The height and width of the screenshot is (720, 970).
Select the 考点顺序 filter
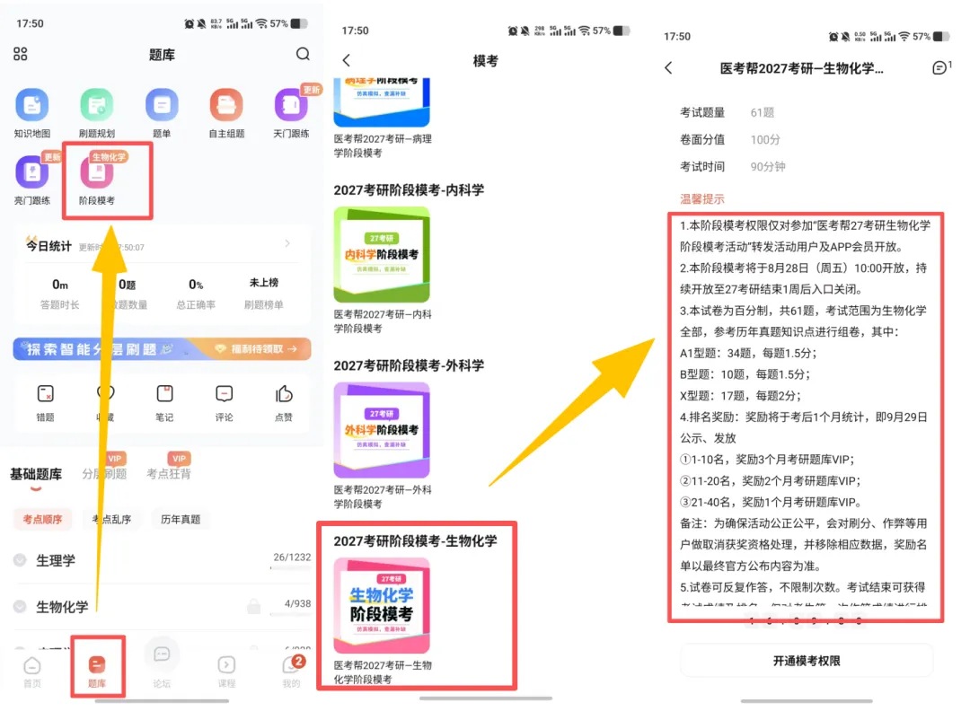(x=43, y=519)
